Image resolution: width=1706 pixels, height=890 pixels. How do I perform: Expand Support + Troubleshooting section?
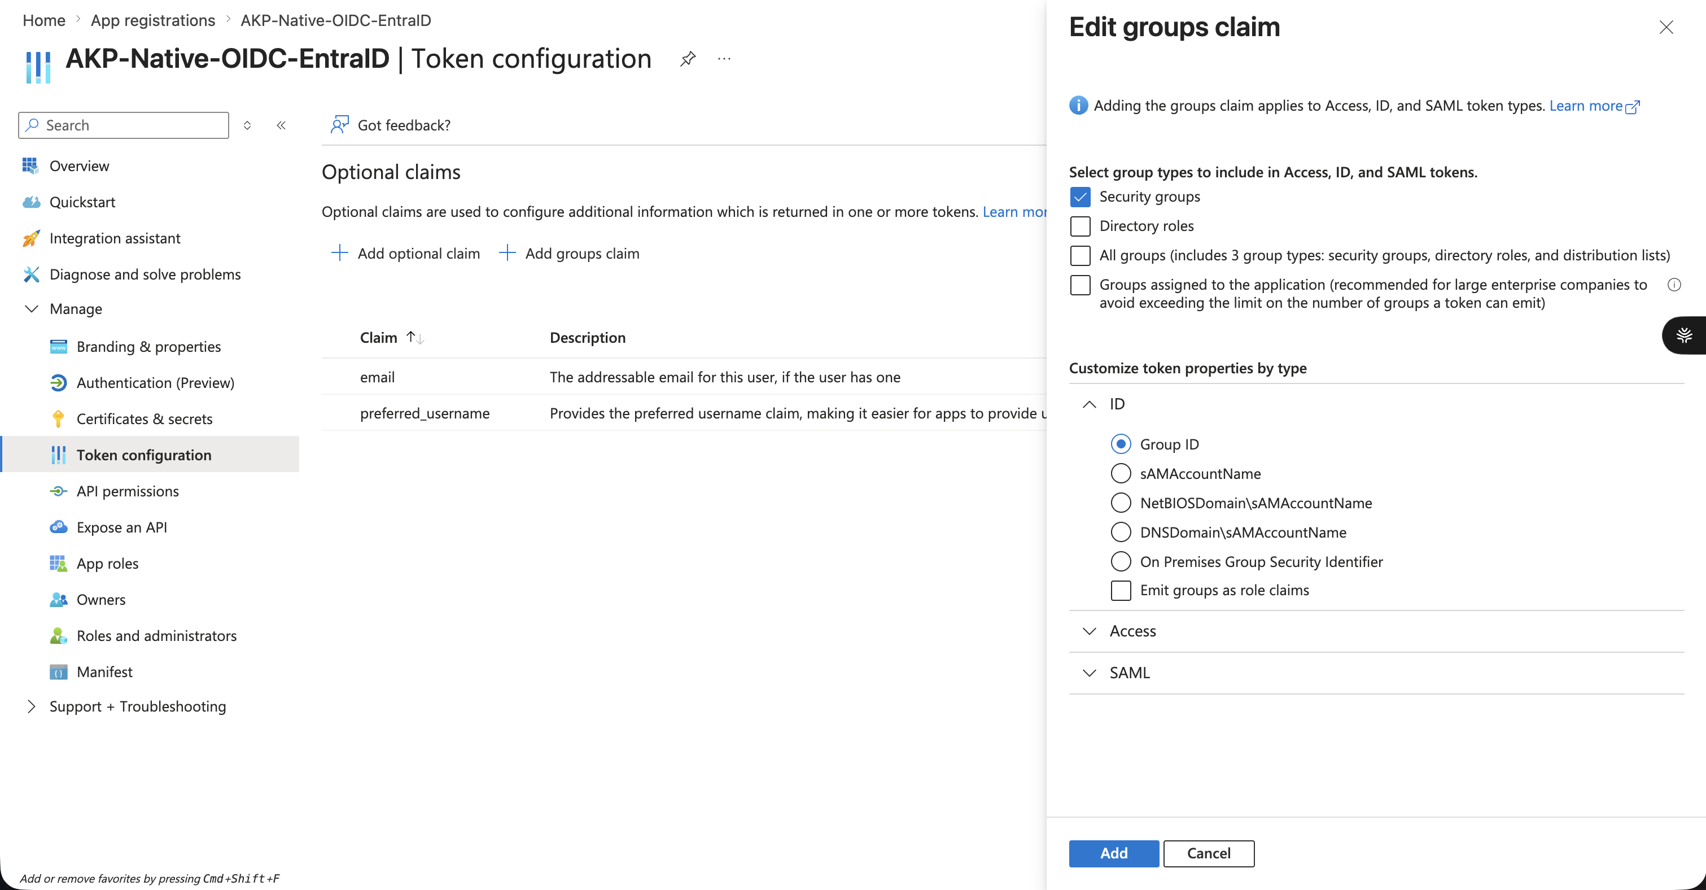pyautogui.click(x=32, y=706)
